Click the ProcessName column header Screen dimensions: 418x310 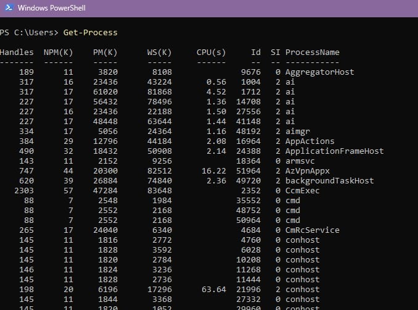313,52
